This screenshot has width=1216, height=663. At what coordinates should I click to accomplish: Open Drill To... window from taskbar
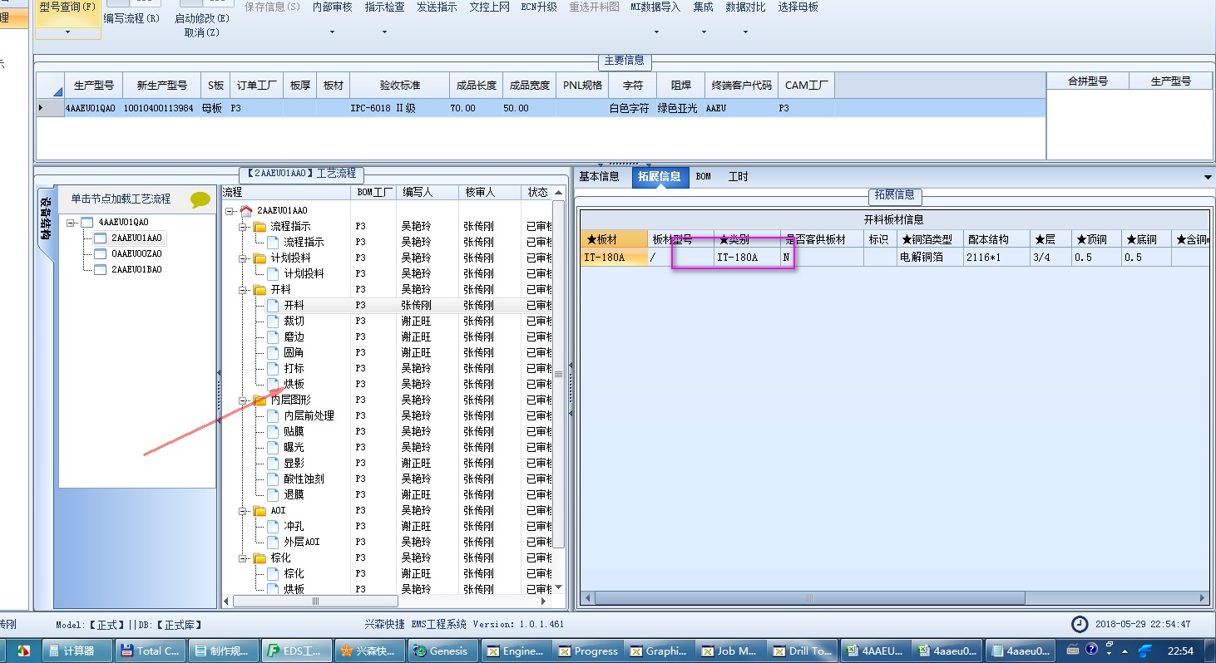(801, 651)
